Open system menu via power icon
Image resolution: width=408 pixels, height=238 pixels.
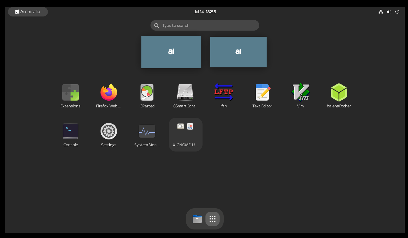coord(397,12)
